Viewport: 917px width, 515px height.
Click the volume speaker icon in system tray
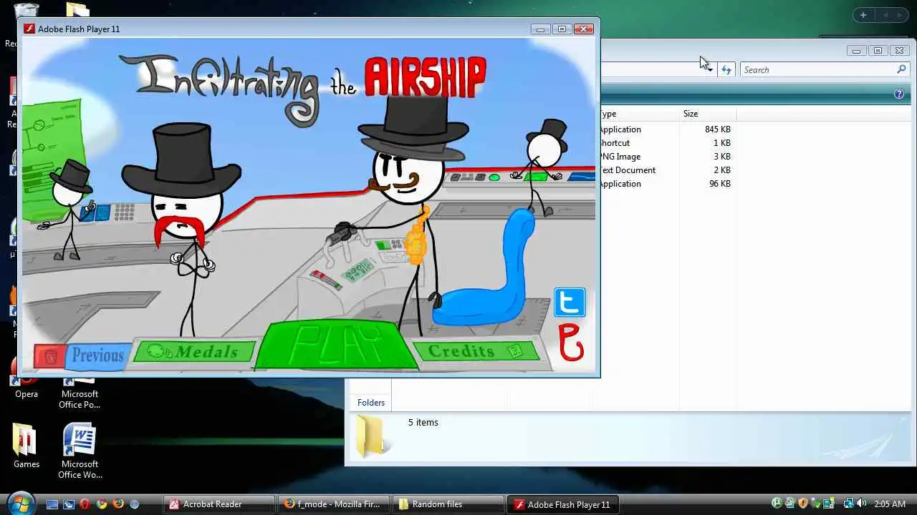[860, 504]
